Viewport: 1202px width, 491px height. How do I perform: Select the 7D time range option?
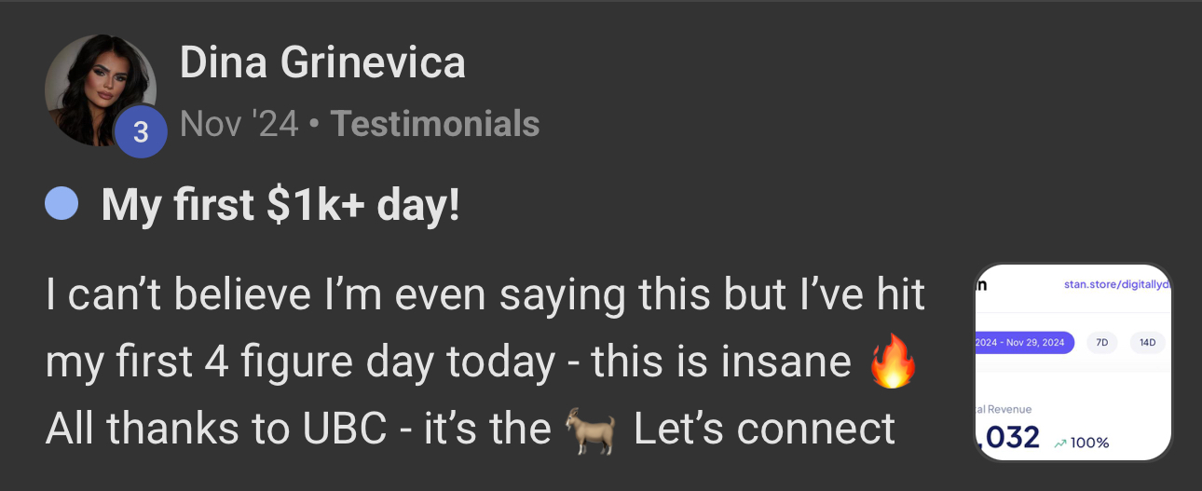1102,343
